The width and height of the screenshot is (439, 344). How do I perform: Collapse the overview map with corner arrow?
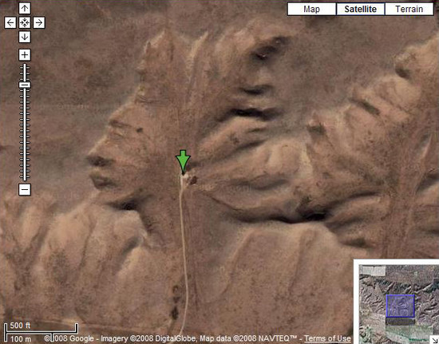(x=434, y=339)
